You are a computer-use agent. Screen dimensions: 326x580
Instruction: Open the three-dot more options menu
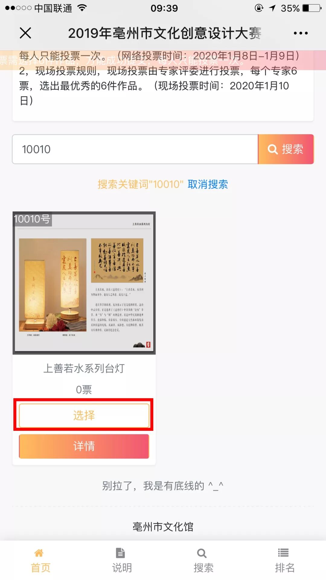tap(301, 33)
